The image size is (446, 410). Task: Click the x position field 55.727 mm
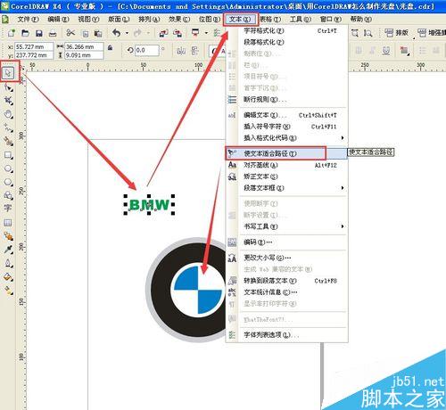[34, 46]
